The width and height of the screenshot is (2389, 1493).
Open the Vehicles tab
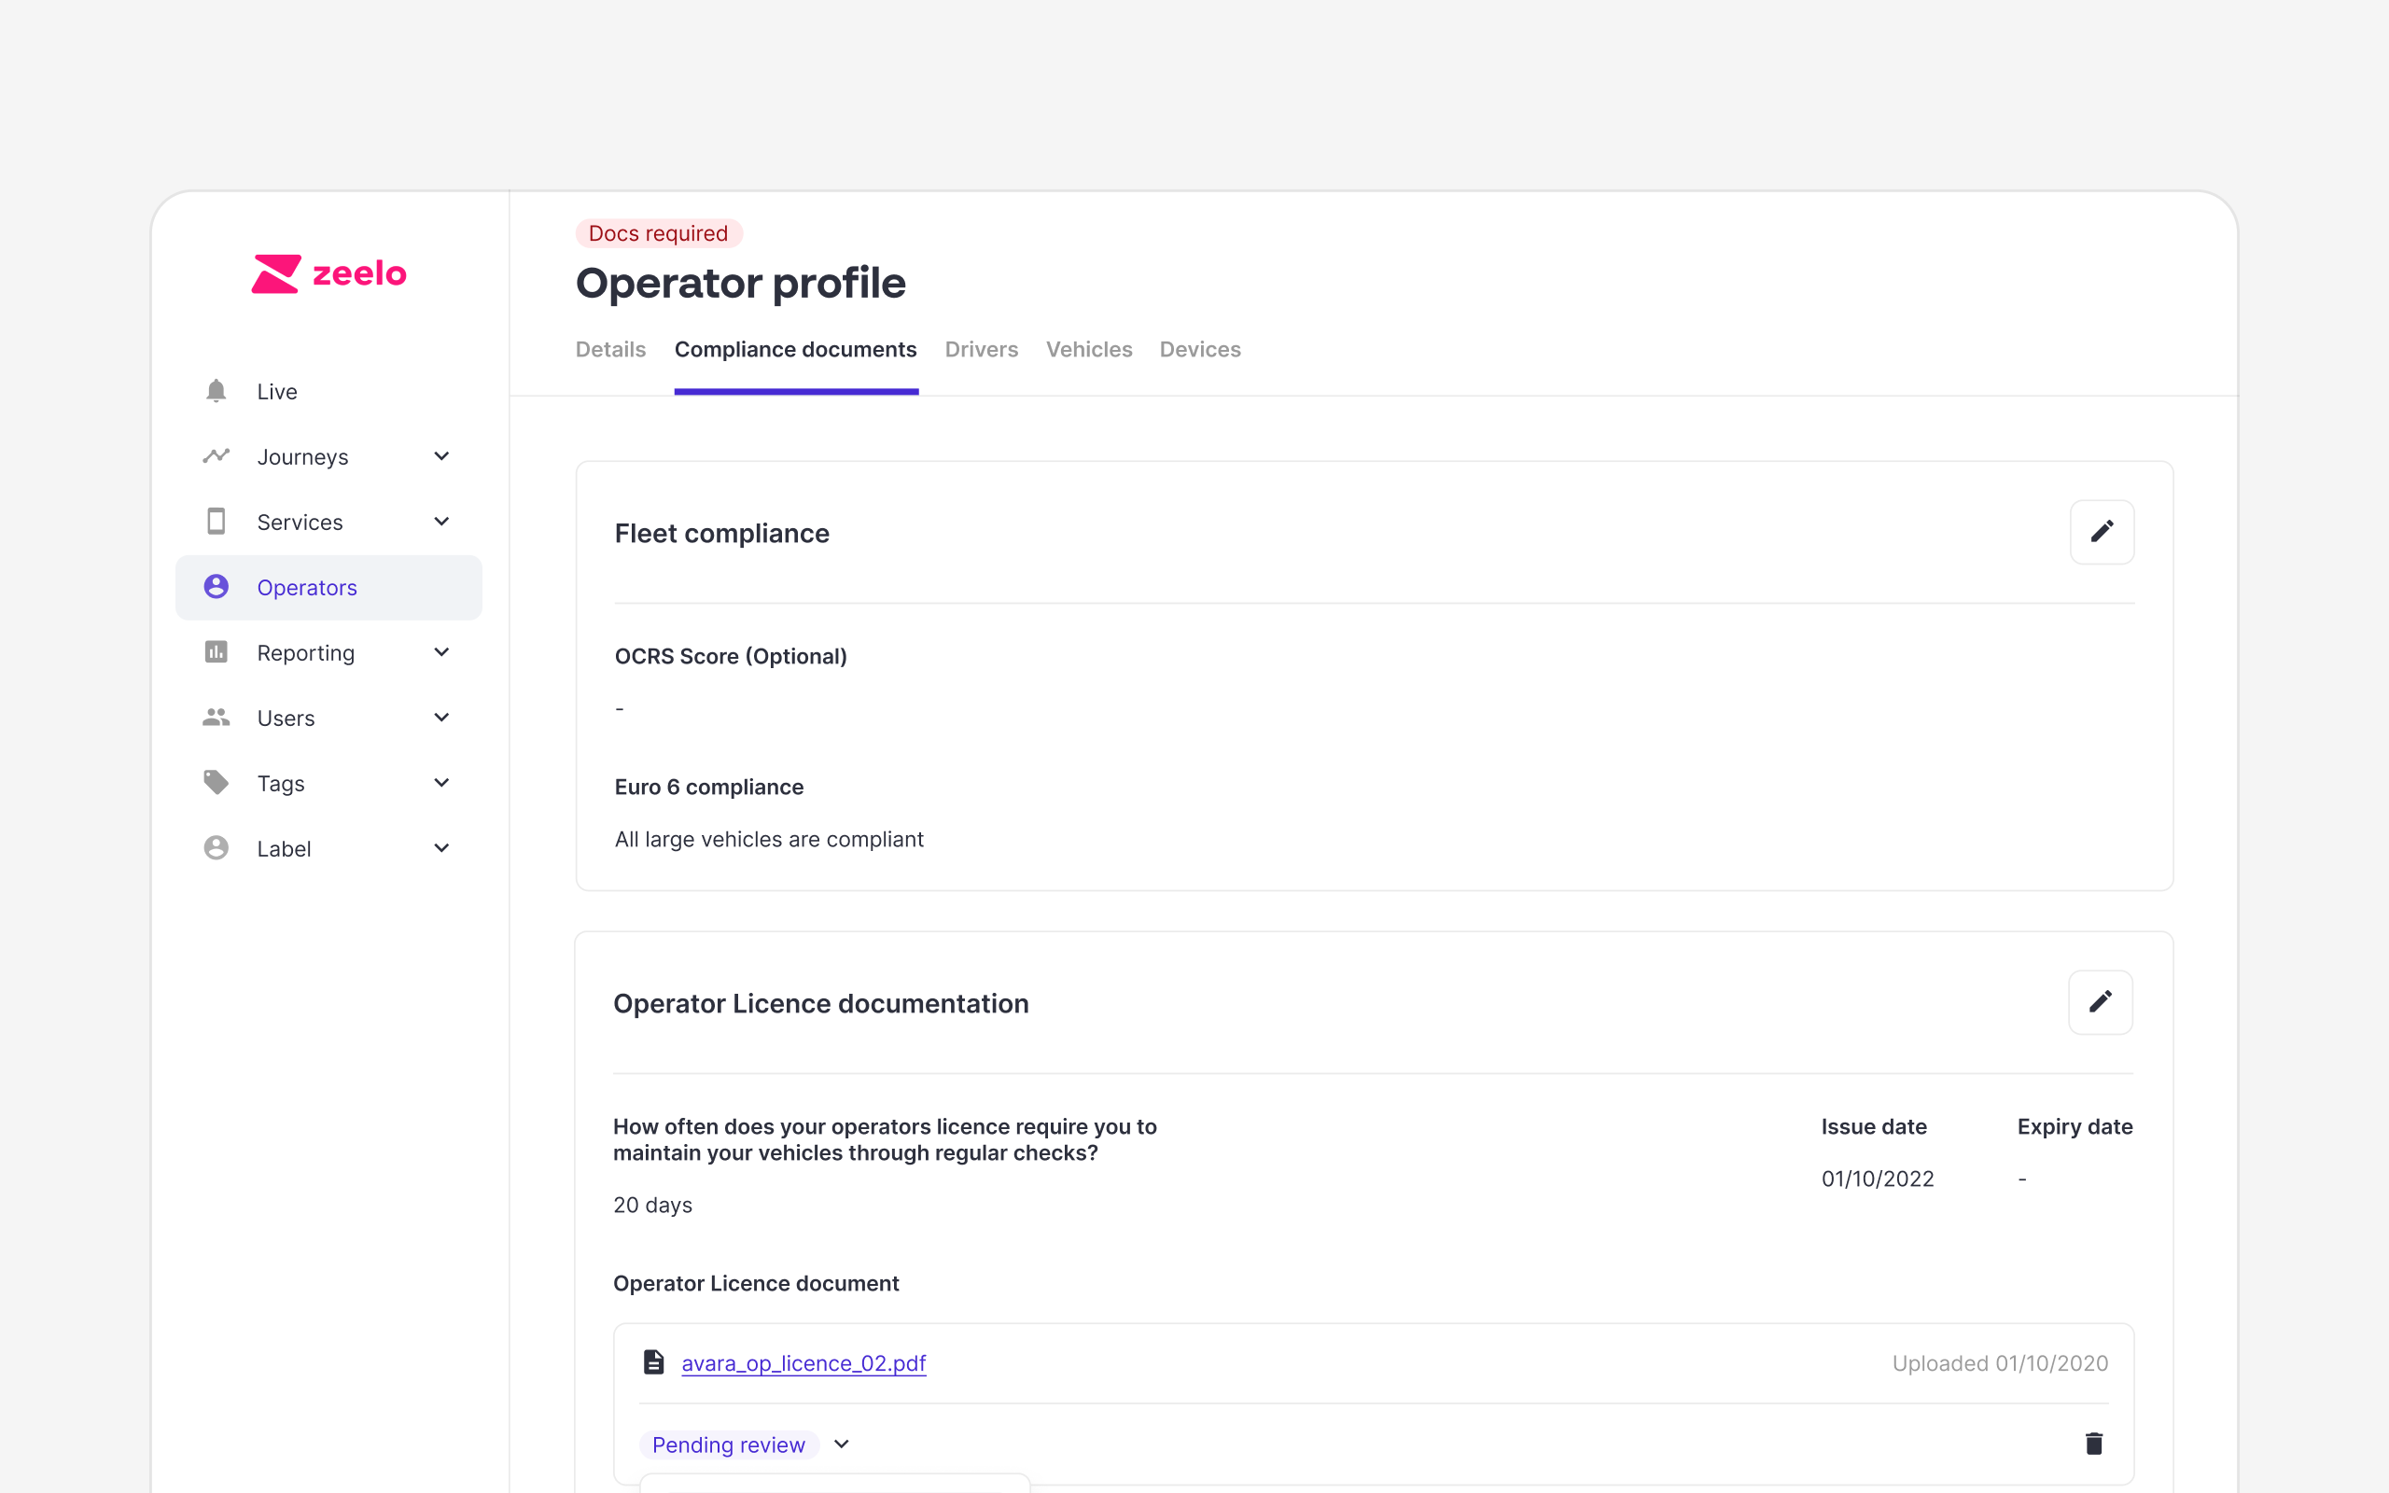(x=1089, y=350)
